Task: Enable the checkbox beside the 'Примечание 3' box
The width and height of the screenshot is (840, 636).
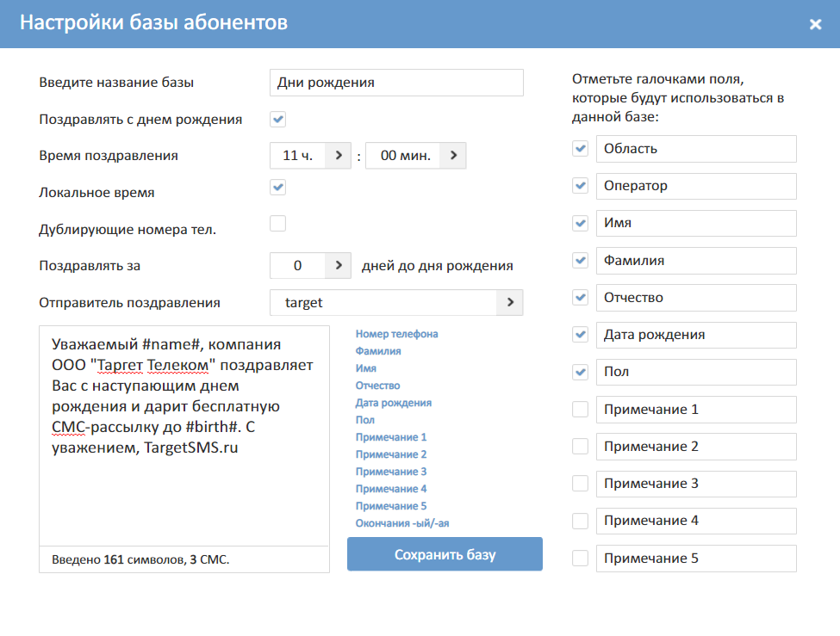Action: (x=580, y=484)
